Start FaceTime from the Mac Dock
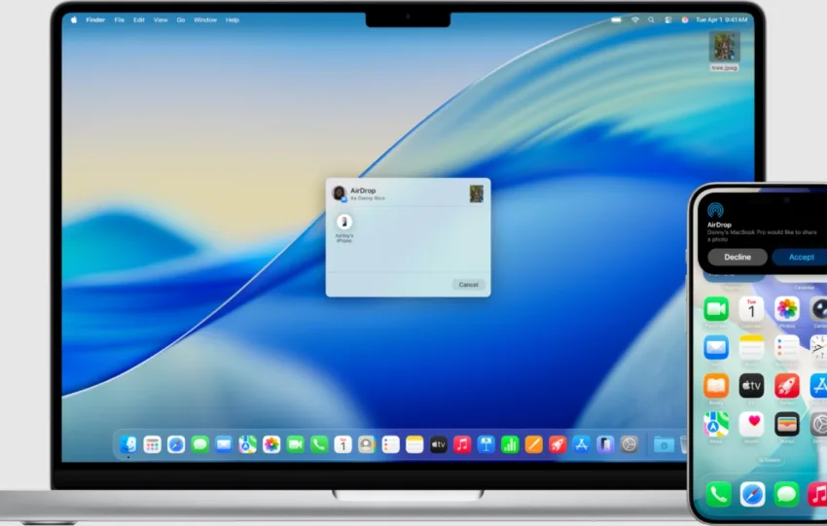Viewport: 827px width, 526px height. pos(296,444)
